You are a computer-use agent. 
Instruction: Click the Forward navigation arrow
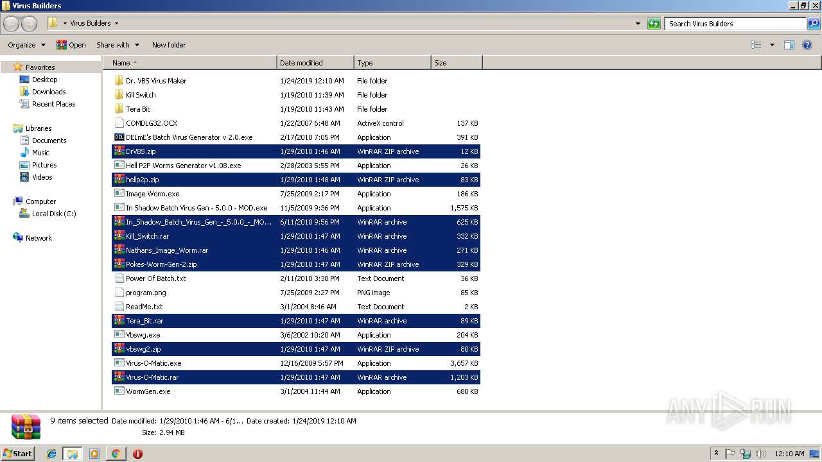30,24
